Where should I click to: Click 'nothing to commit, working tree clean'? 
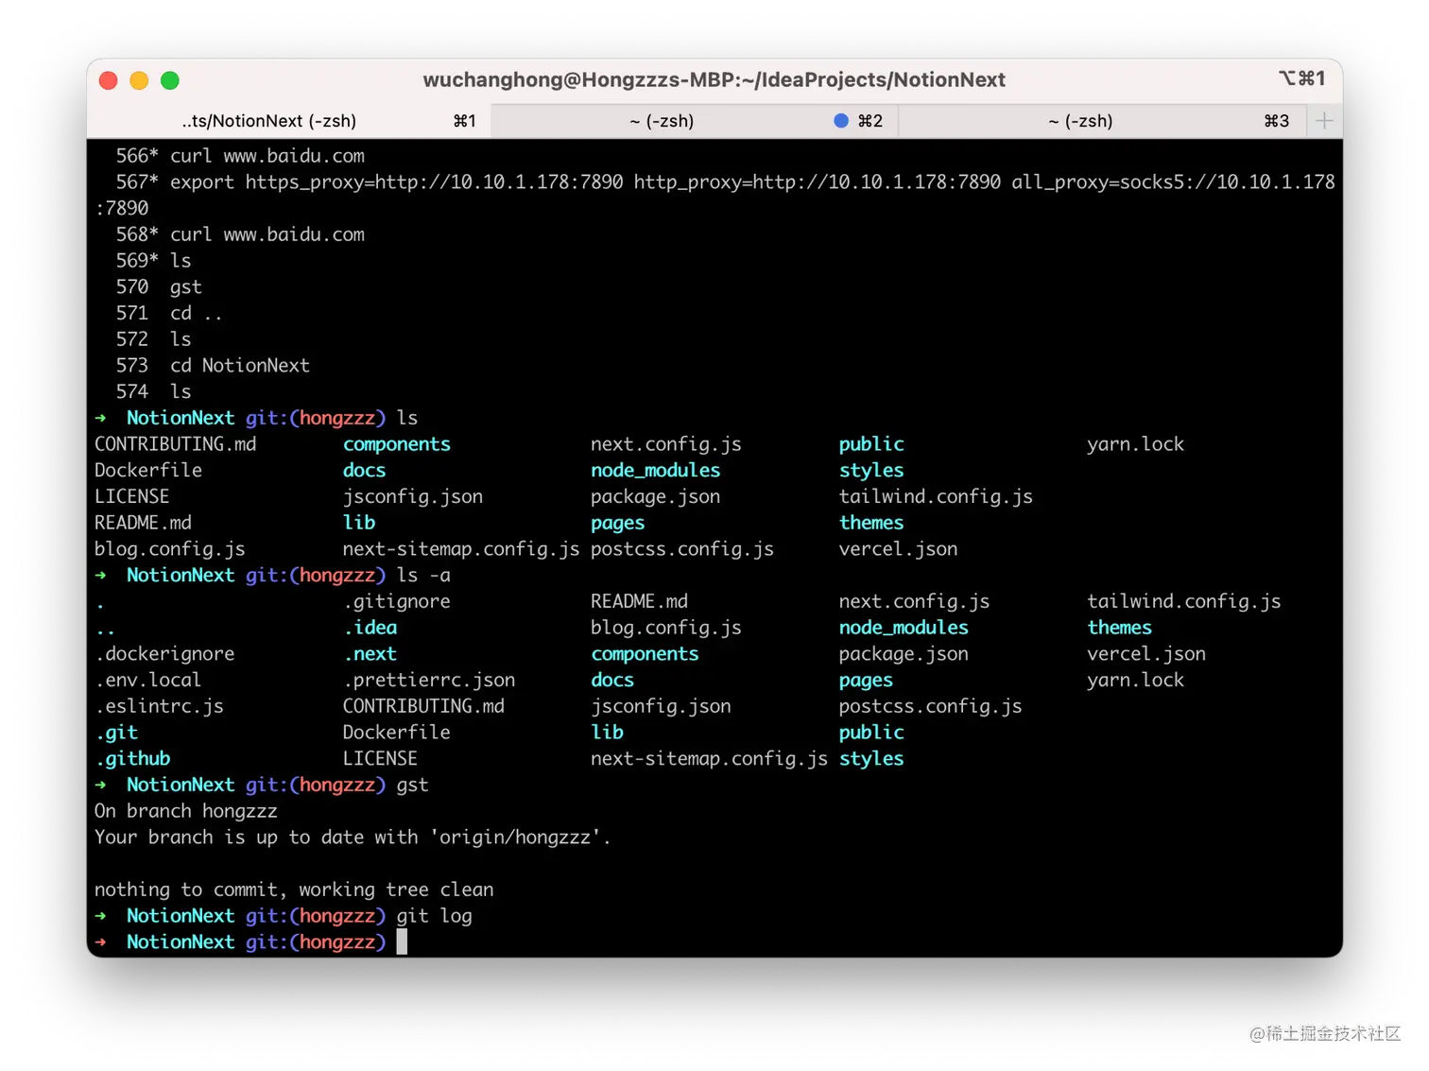(x=294, y=890)
